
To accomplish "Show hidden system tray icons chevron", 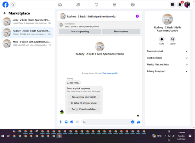I will tap(165, 136).
